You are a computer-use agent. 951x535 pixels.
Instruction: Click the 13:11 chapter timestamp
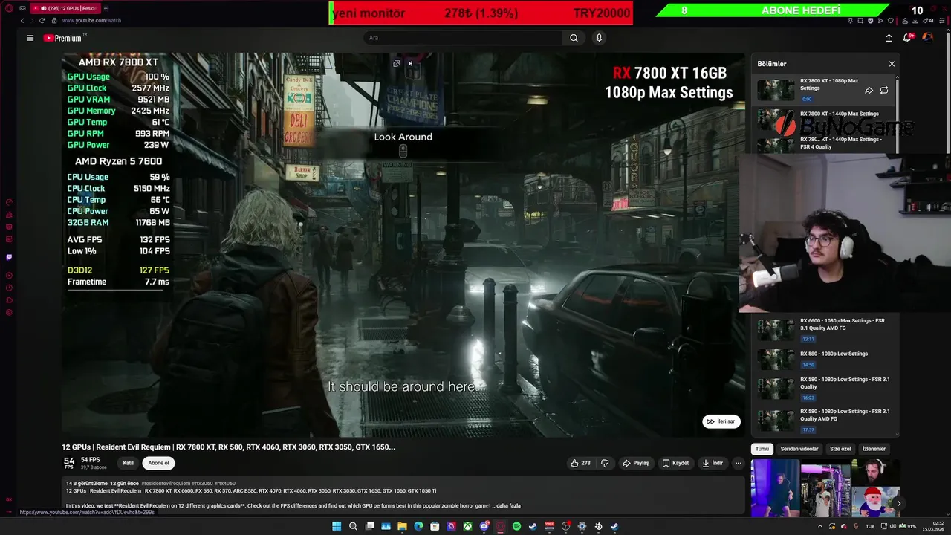pyautogui.click(x=808, y=339)
